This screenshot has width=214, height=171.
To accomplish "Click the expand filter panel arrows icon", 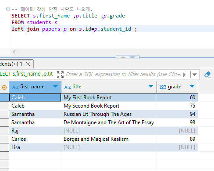I will (60, 74).
